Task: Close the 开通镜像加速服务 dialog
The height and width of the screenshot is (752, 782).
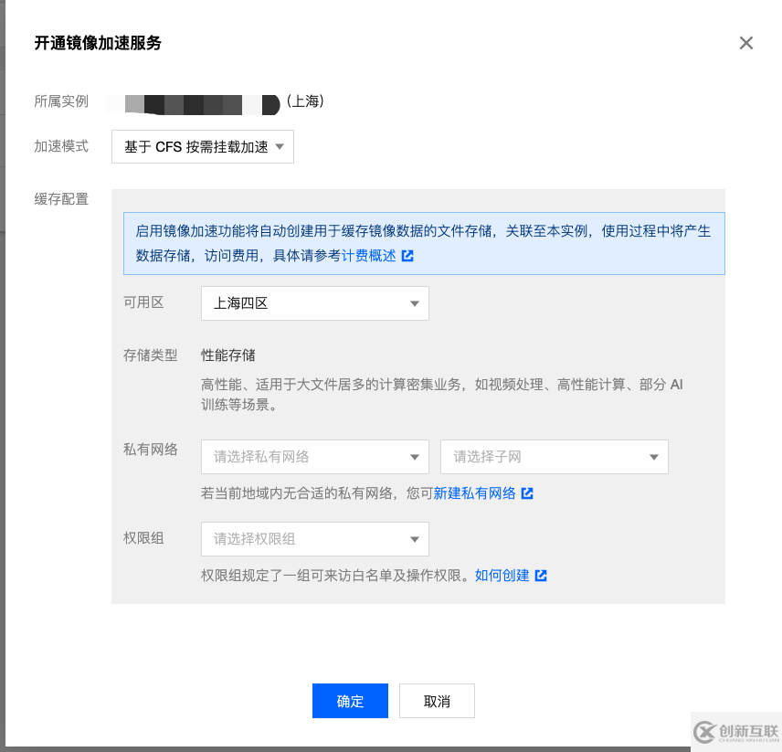Action: coord(746,43)
